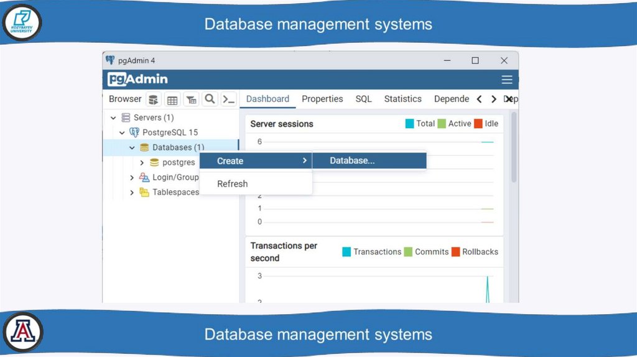Minimize the pgAdmin 4 window
This screenshot has height=357, width=637.
[x=447, y=60]
